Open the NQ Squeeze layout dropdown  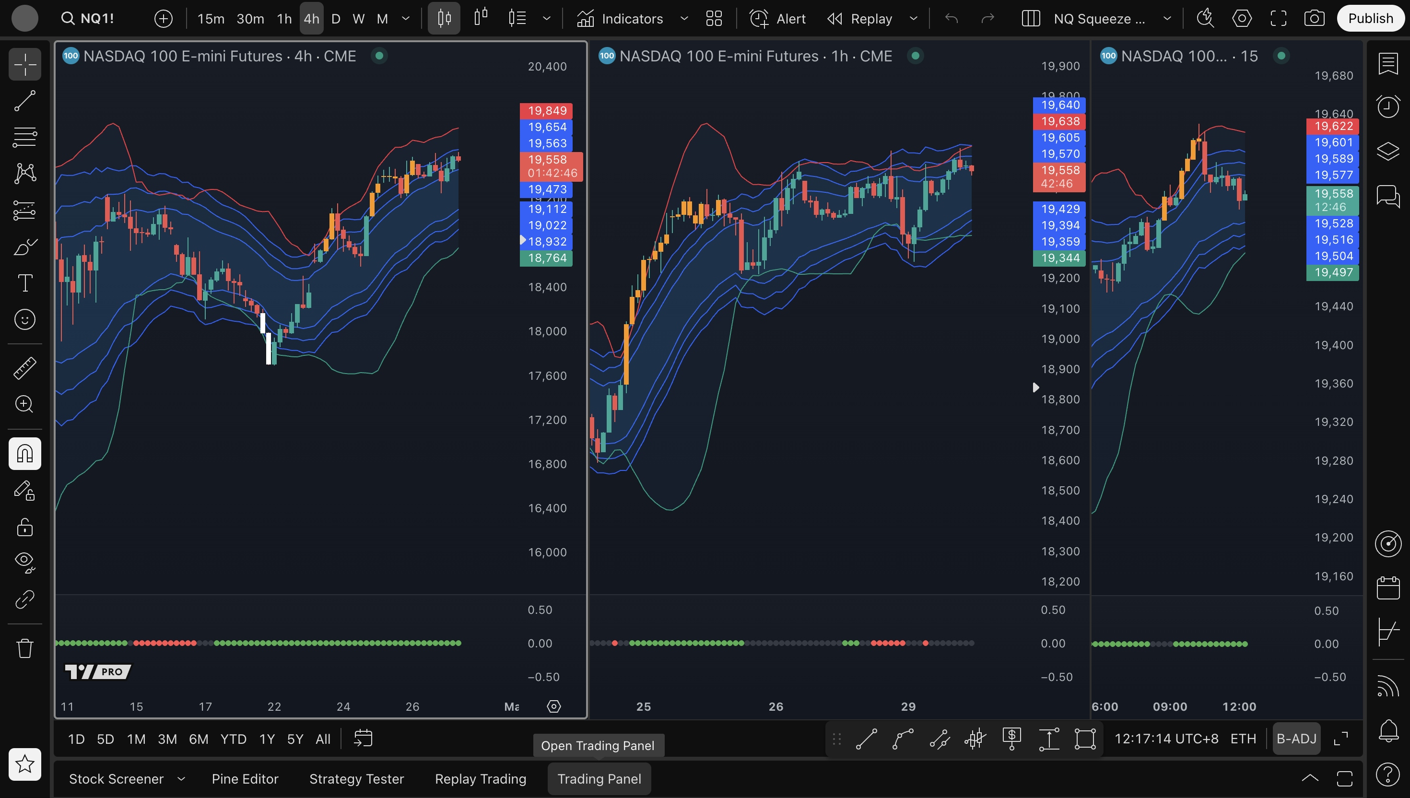(1167, 19)
